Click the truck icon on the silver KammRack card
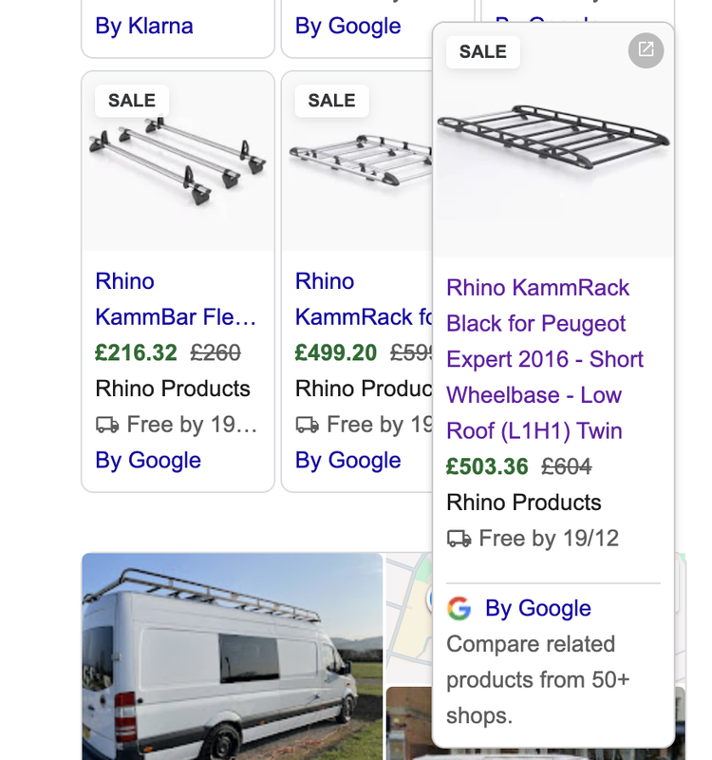 click(x=307, y=425)
